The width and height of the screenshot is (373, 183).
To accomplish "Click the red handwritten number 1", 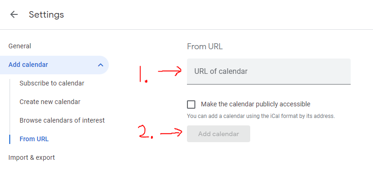I will click(143, 74).
